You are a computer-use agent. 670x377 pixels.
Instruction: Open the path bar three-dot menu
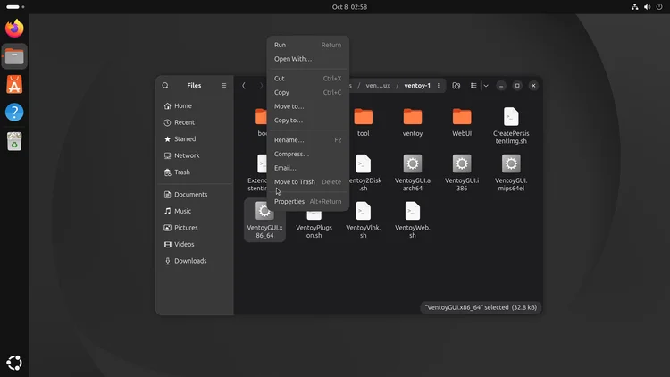pyautogui.click(x=439, y=86)
